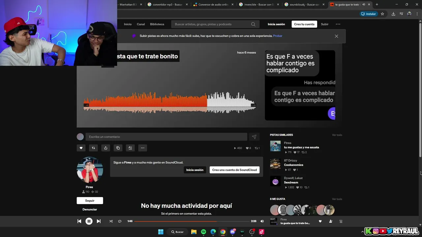Open Sexdream track thumbnail
Image resolution: width=422 pixels, height=237 pixels.
point(275,181)
